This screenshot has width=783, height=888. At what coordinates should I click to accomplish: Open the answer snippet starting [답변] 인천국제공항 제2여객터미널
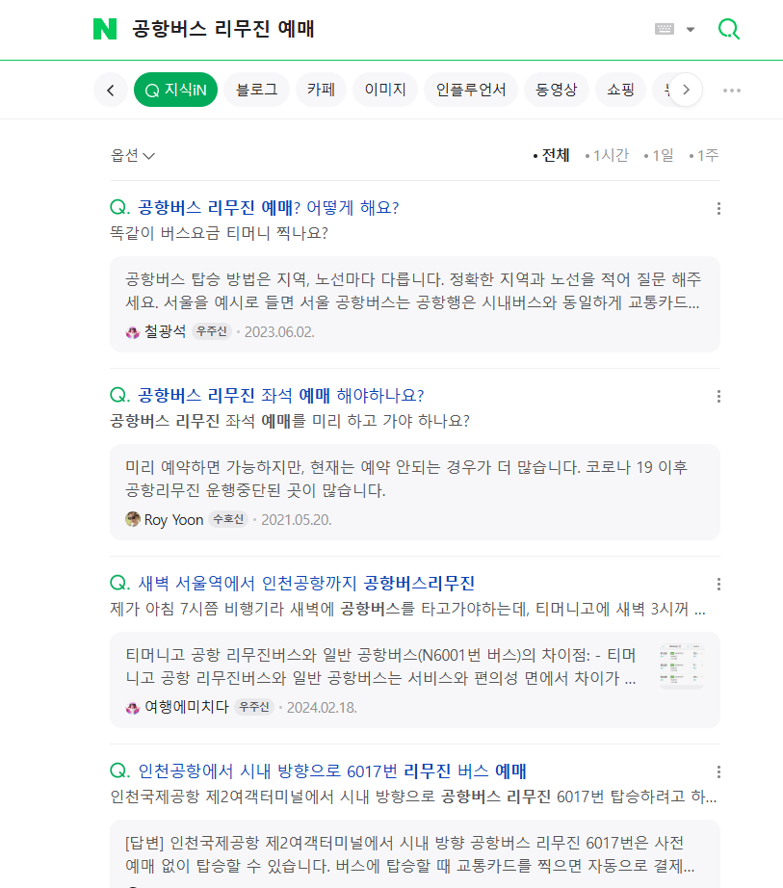[x=410, y=854]
